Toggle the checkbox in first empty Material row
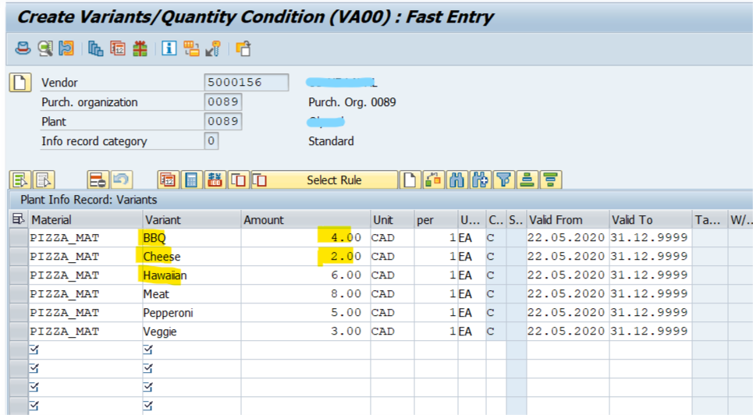Viewport: 753px width, 415px height. pos(34,350)
